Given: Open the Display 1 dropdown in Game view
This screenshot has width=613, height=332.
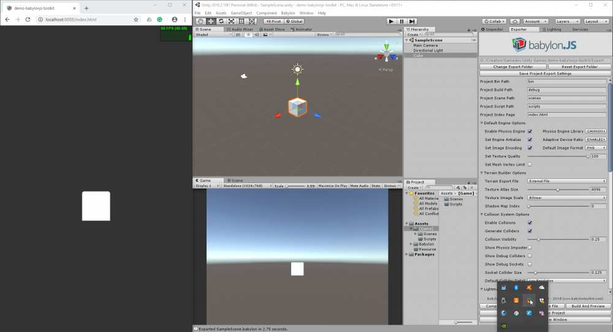Looking at the screenshot, I should [208, 186].
